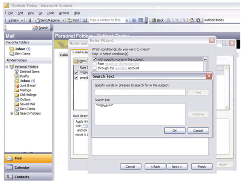Screen dimensions: 243x187
Task: Open the File menu
Action: coord(11,13)
